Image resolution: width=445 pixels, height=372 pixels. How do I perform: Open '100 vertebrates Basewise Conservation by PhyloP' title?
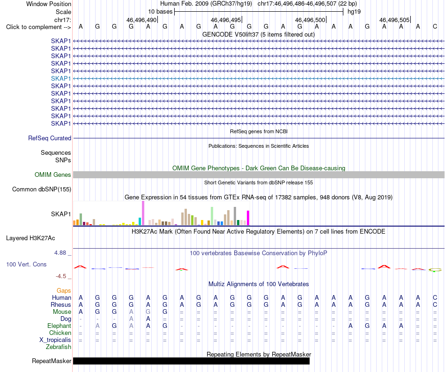click(x=259, y=253)
